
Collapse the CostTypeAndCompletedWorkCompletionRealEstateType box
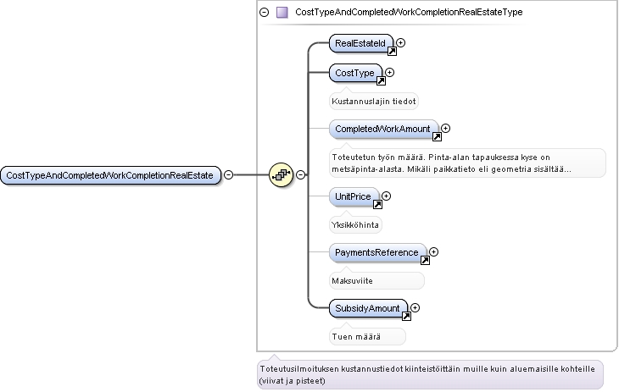coord(264,12)
